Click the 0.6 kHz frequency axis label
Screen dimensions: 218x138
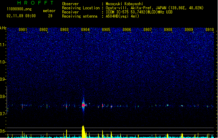pos(3,131)
